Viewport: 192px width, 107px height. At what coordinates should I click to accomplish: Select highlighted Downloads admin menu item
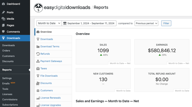(x=15, y=38)
